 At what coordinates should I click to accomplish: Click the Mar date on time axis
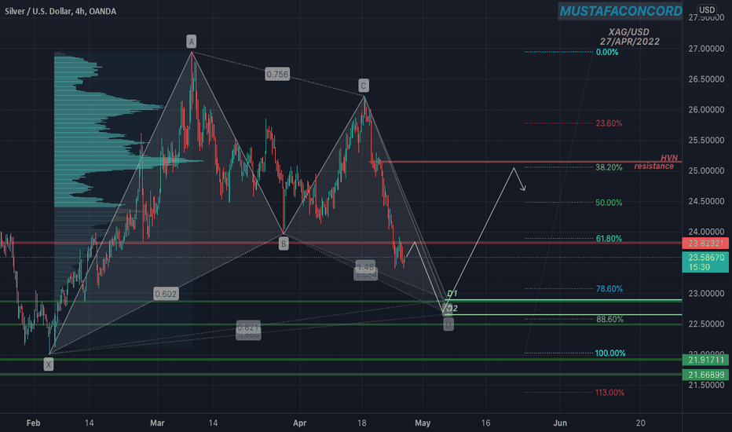point(157,423)
